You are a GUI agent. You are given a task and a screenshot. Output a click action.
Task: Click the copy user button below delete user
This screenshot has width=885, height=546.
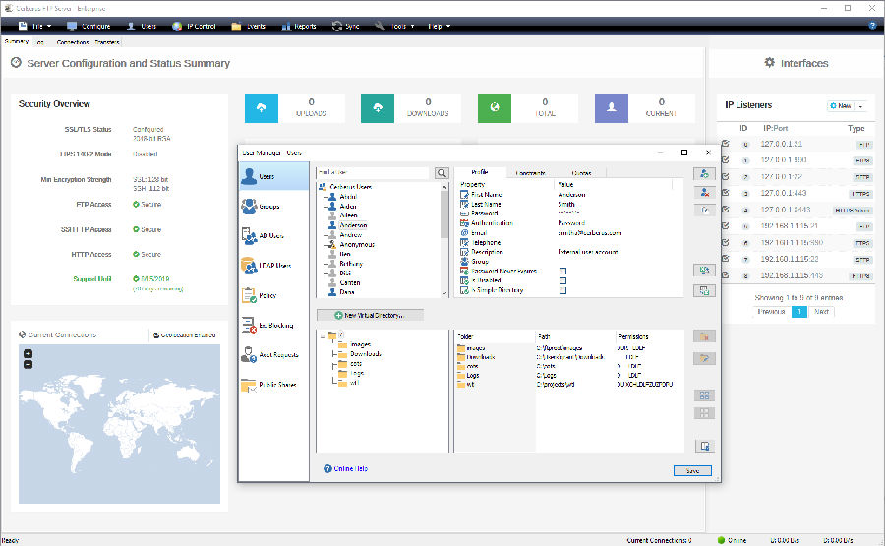pos(704,211)
